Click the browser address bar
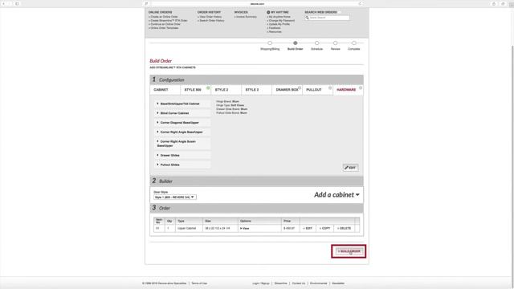This screenshot has height=289, width=514. point(257,3)
